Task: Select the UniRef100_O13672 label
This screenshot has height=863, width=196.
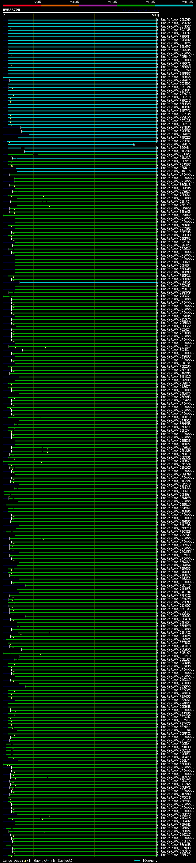Action: click(176, 387)
